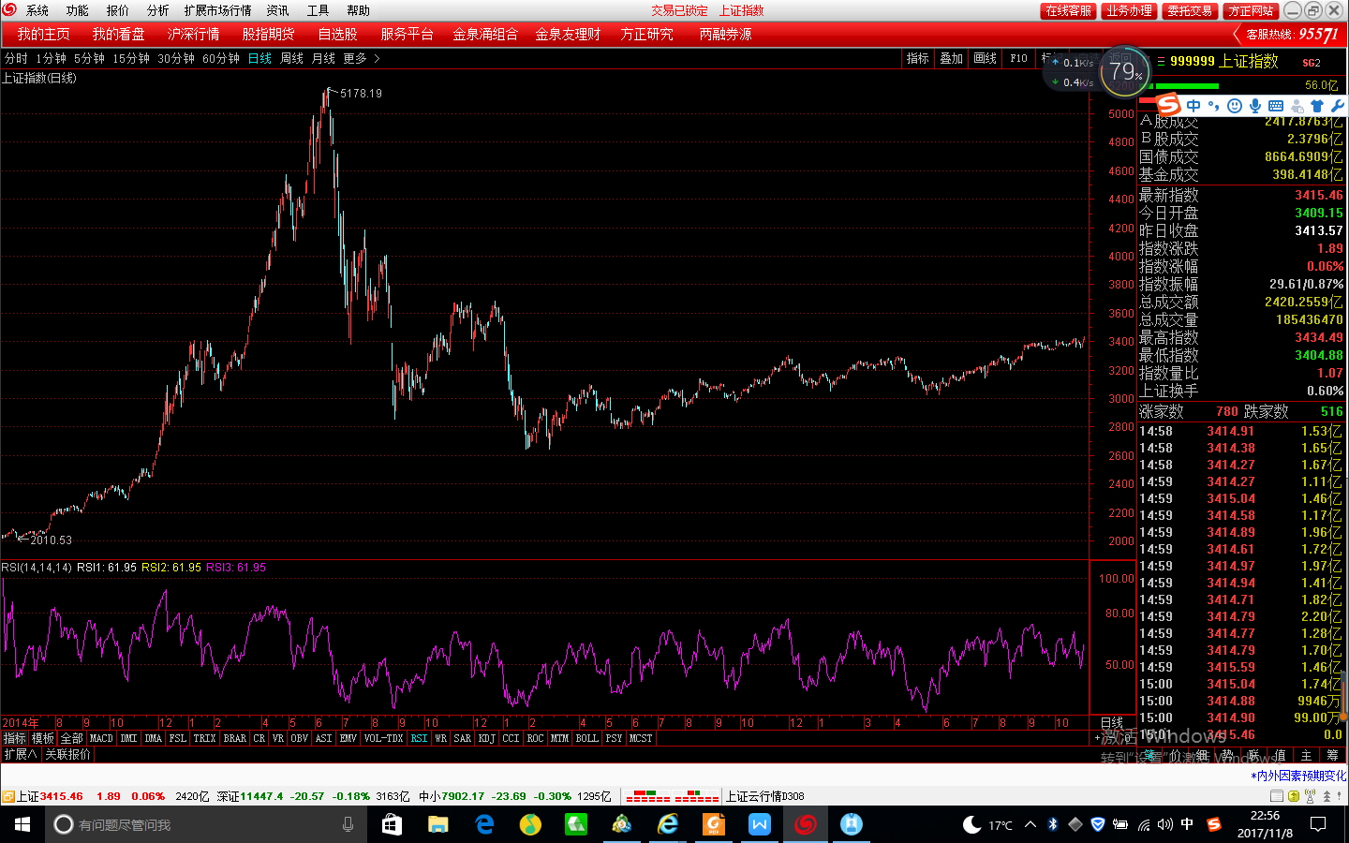Image resolution: width=1349 pixels, height=843 pixels.
Task: Select the 周线 weekly period
Action: click(x=291, y=58)
